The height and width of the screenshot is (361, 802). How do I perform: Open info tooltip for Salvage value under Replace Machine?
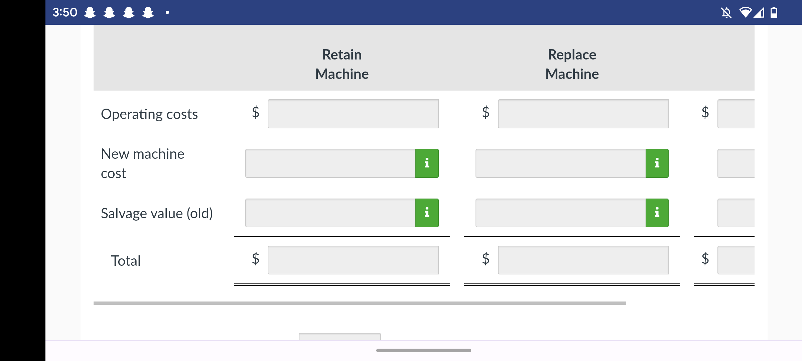click(657, 213)
